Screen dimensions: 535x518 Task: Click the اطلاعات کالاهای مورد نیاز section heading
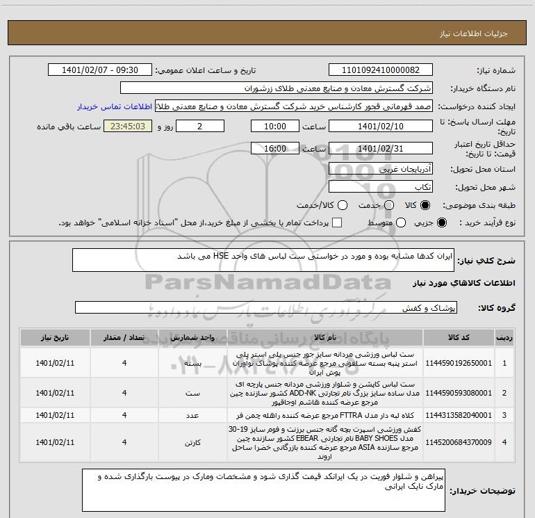tap(464, 283)
